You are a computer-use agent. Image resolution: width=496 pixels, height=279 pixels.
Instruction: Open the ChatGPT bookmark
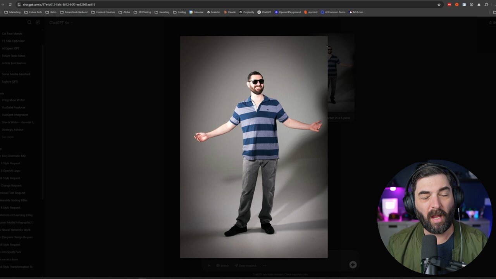(265, 12)
